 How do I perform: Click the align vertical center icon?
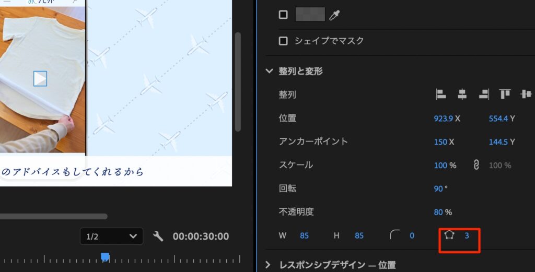(x=526, y=94)
